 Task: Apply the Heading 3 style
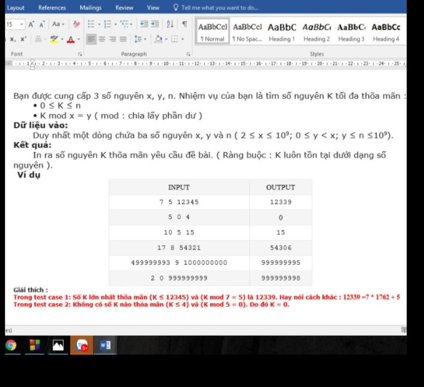click(351, 31)
